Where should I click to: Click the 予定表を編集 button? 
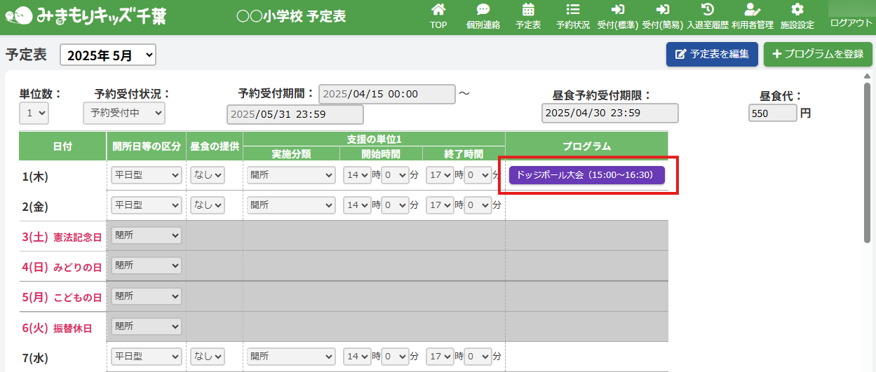coord(712,54)
